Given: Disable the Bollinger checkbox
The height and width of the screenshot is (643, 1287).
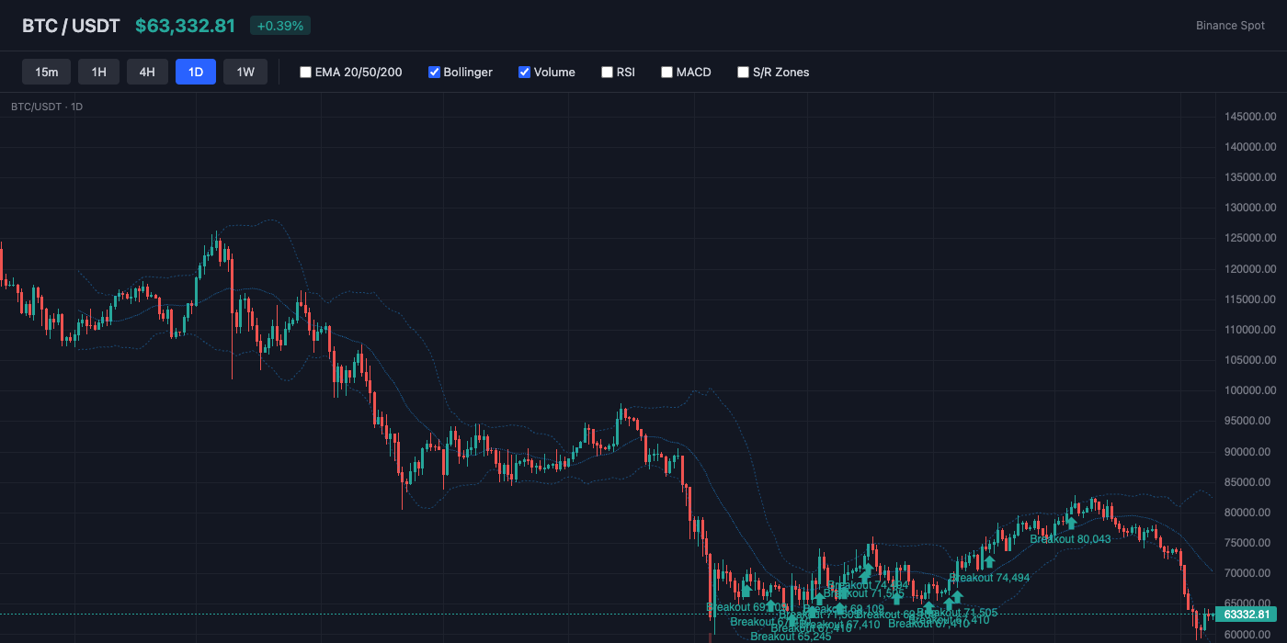Looking at the screenshot, I should 434,72.
